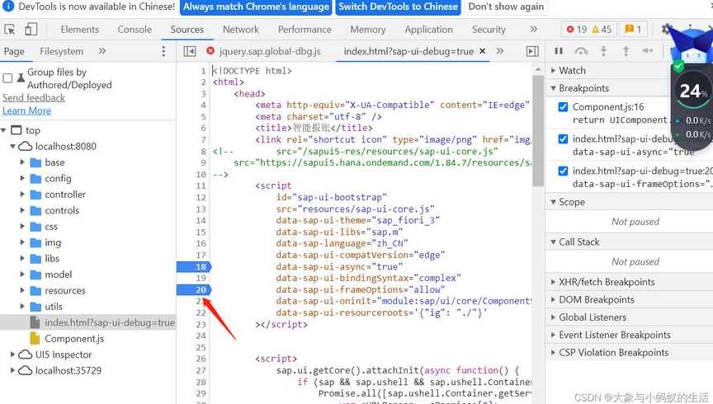The height and width of the screenshot is (404, 713).
Task: Hide the navigator sidebar icon
Action: (190, 51)
